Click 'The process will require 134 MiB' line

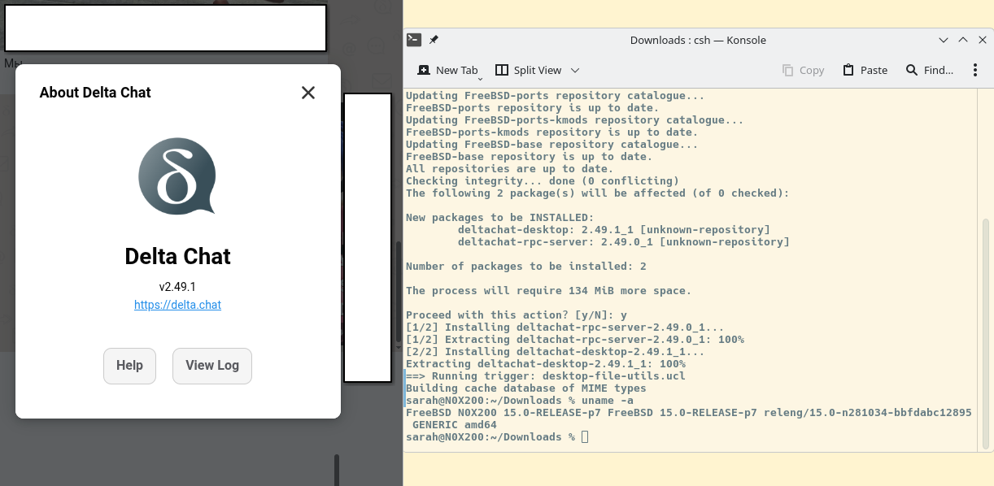pyautogui.click(x=549, y=291)
